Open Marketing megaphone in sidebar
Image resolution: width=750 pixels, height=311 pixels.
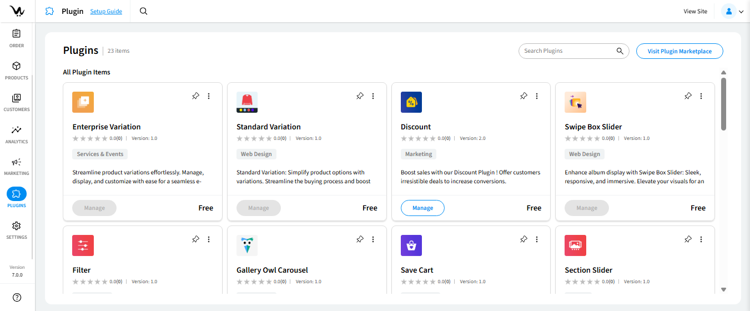pos(17,165)
